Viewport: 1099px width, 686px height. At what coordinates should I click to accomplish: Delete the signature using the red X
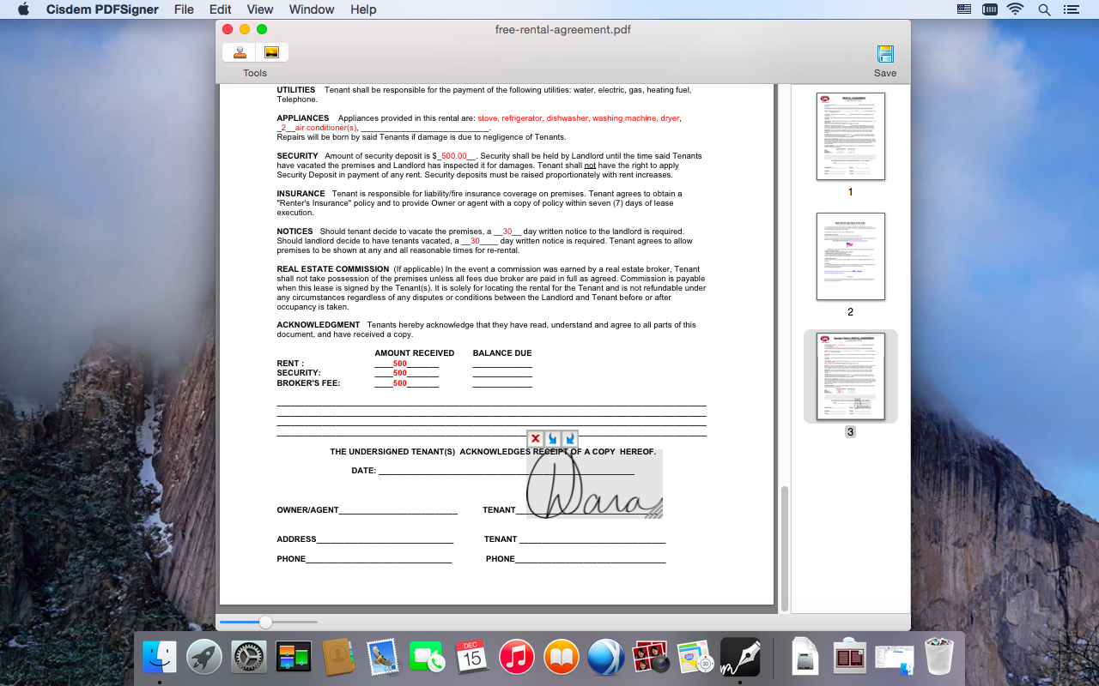coord(536,438)
